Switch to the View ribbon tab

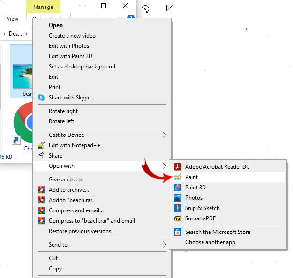(x=13, y=19)
